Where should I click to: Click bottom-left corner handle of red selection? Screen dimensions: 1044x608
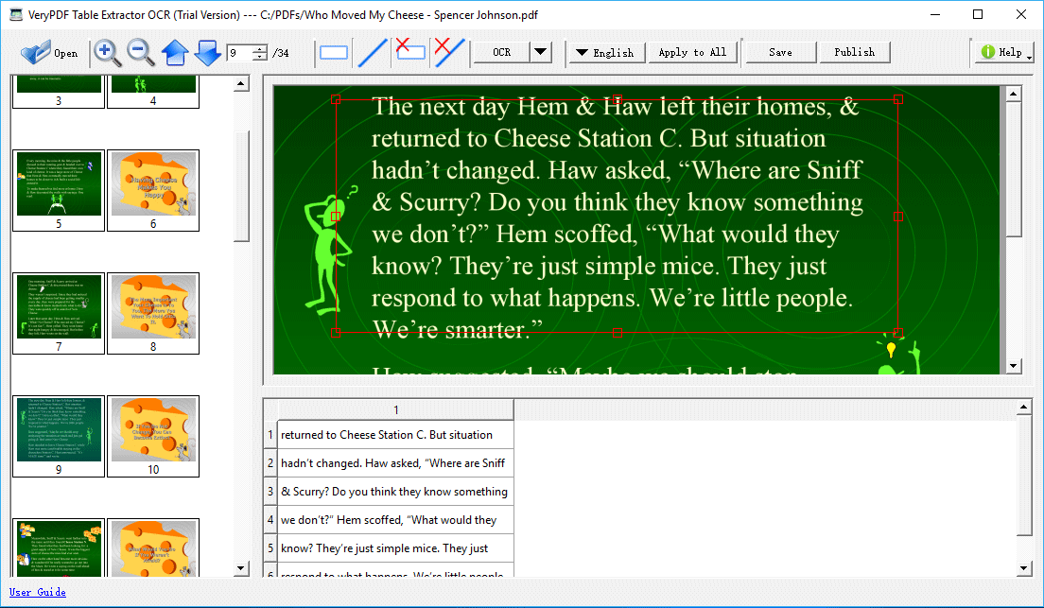click(336, 332)
